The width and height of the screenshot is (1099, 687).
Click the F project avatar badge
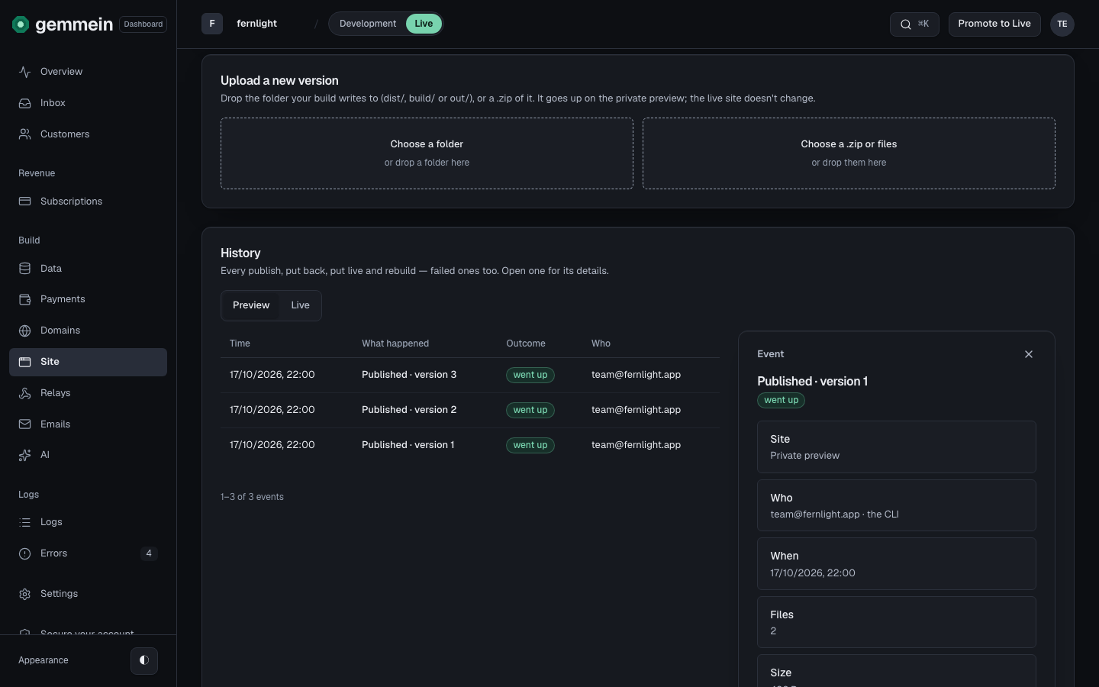coord(212,24)
